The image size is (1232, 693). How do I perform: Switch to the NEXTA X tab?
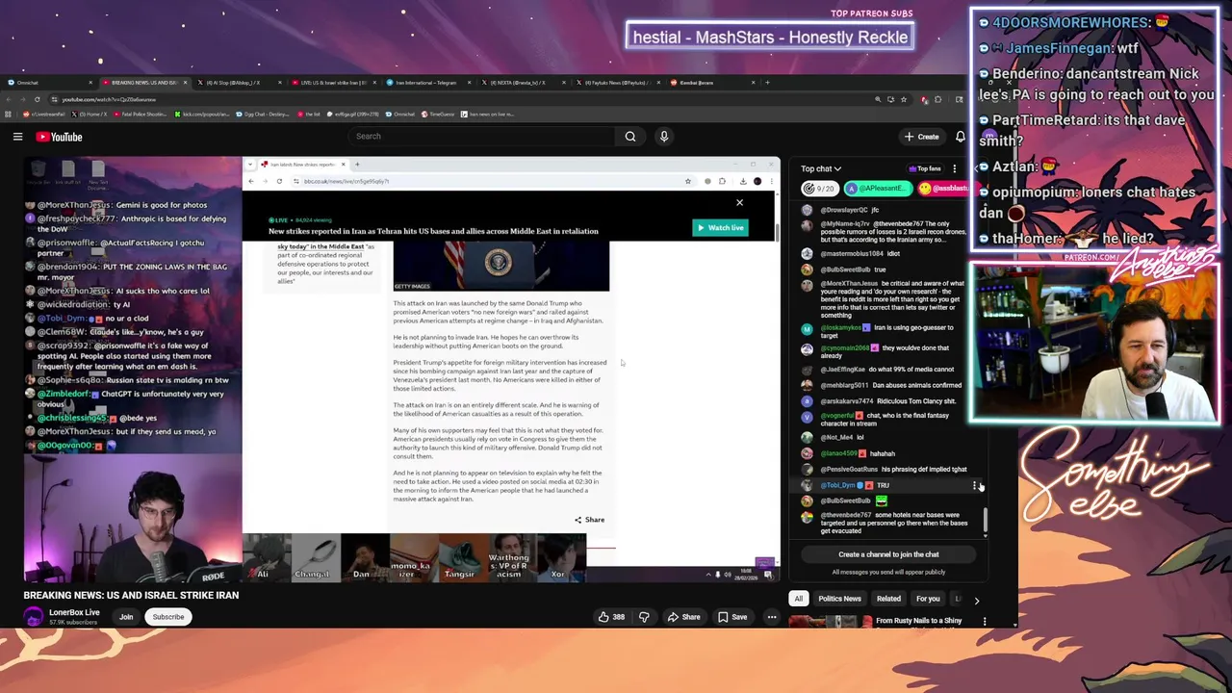(523, 83)
